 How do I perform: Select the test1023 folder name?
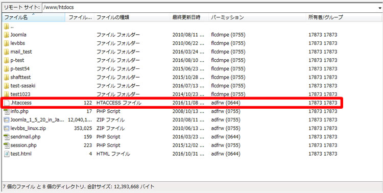(x=20, y=94)
